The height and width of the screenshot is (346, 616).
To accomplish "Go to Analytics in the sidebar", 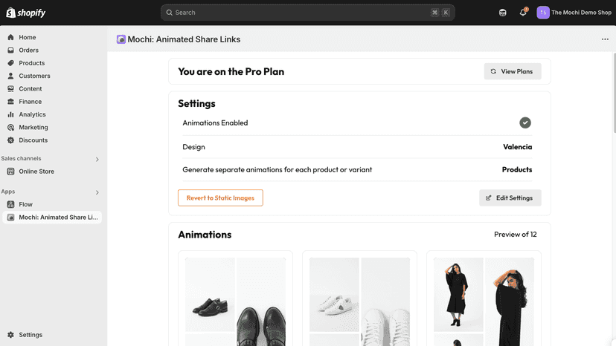I will click(32, 114).
